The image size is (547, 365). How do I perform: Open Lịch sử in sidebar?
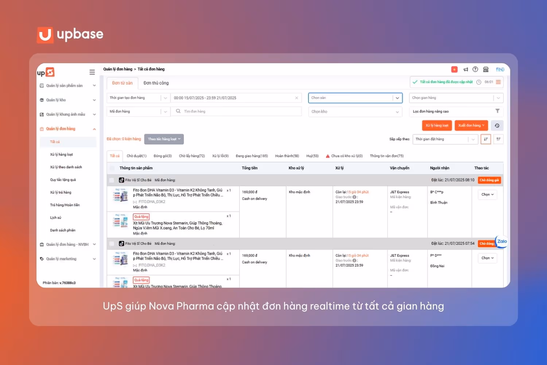pos(56,218)
